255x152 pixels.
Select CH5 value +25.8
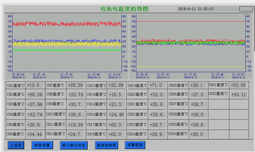[x=35, y=125]
